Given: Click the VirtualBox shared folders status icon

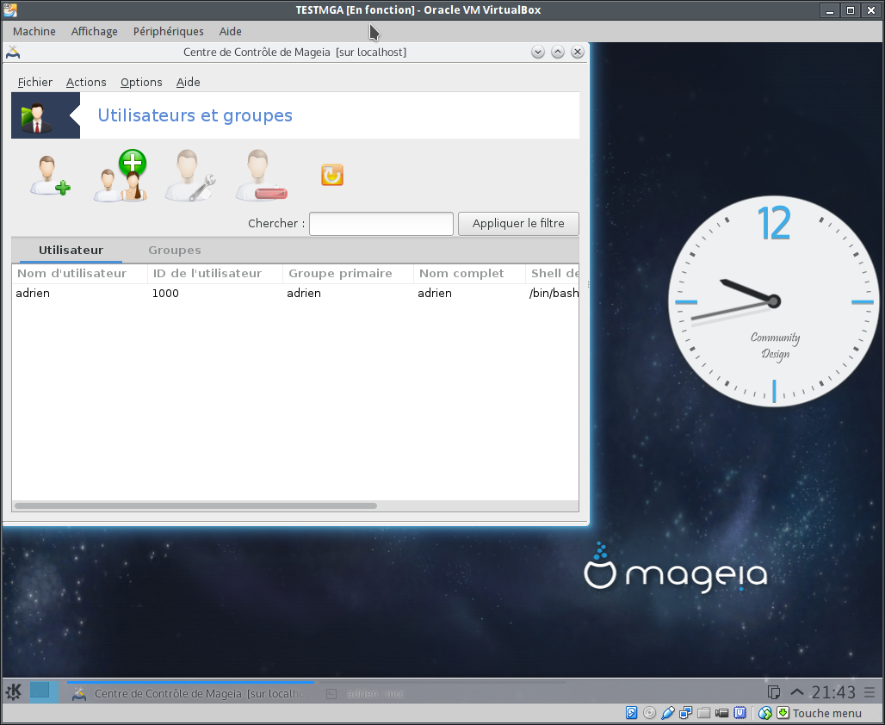Looking at the screenshot, I should (x=704, y=713).
